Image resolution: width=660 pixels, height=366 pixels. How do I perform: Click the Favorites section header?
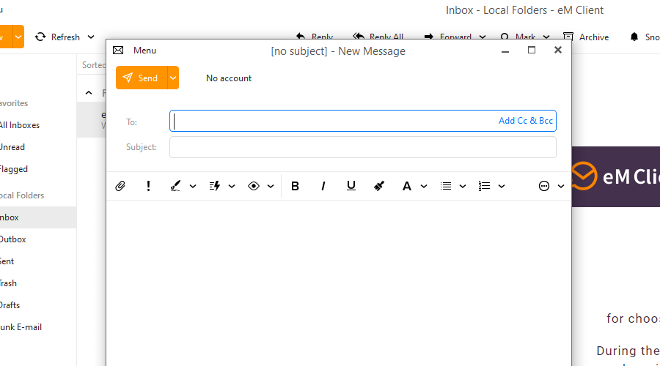pyautogui.click(x=14, y=103)
